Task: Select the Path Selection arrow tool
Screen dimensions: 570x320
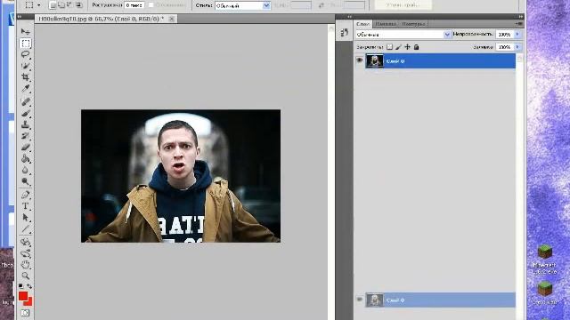Action: tap(25, 217)
